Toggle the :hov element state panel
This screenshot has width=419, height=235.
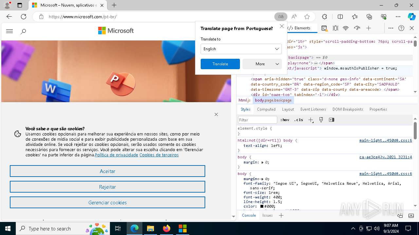click(x=285, y=120)
